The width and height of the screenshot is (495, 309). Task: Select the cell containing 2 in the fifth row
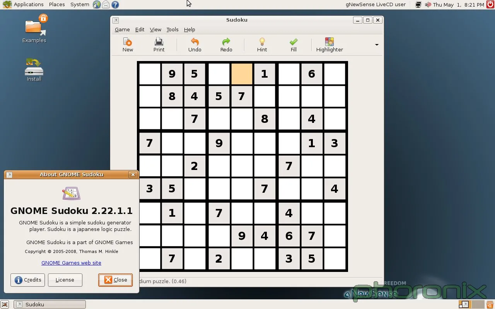click(x=195, y=166)
